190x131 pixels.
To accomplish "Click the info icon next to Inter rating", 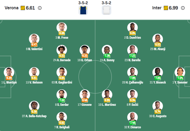I will (x=183, y=8).
